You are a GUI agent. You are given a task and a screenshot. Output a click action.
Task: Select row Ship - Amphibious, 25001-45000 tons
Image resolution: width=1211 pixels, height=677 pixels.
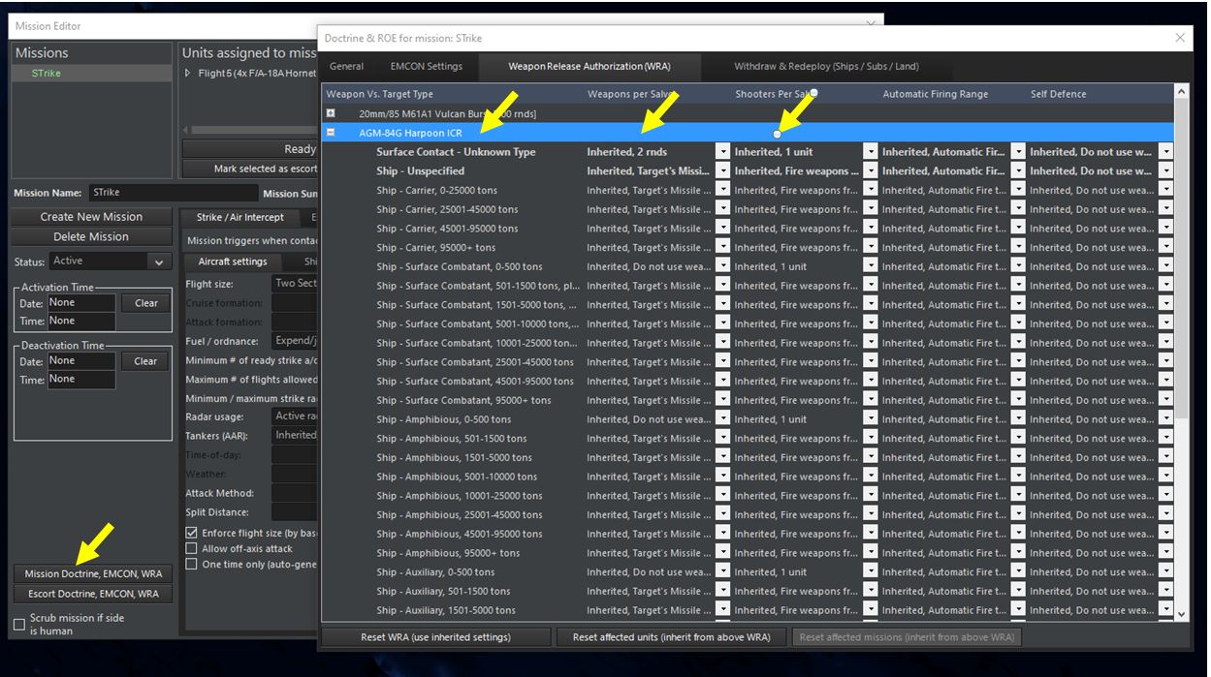747,515
